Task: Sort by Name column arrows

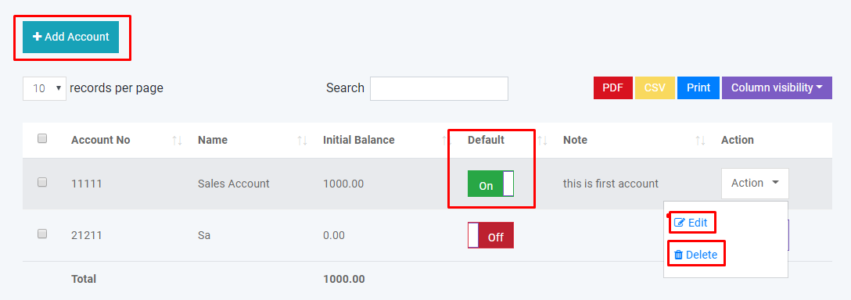Action: pyautogui.click(x=302, y=141)
